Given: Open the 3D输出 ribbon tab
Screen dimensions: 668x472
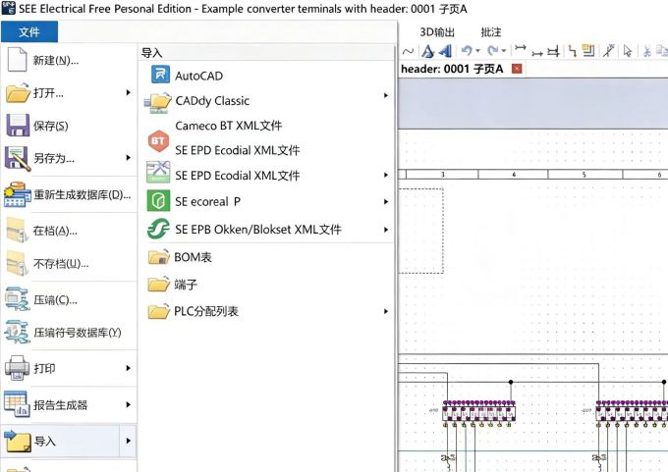Looking at the screenshot, I should (437, 32).
